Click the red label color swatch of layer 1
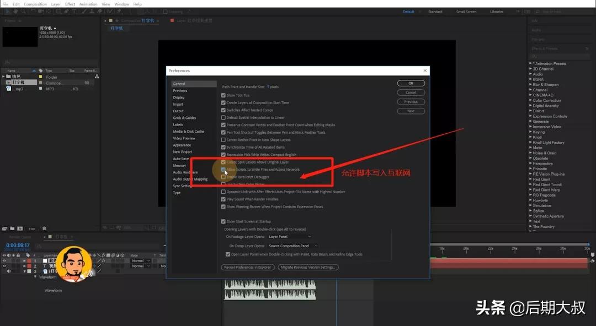The width and height of the screenshot is (596, 326). 29,260
